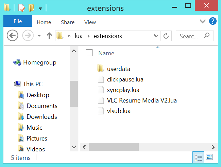This screenshot has width=221, height=167.
Task: Toggle the select all items checkbox
Action: tap(89, 53)
